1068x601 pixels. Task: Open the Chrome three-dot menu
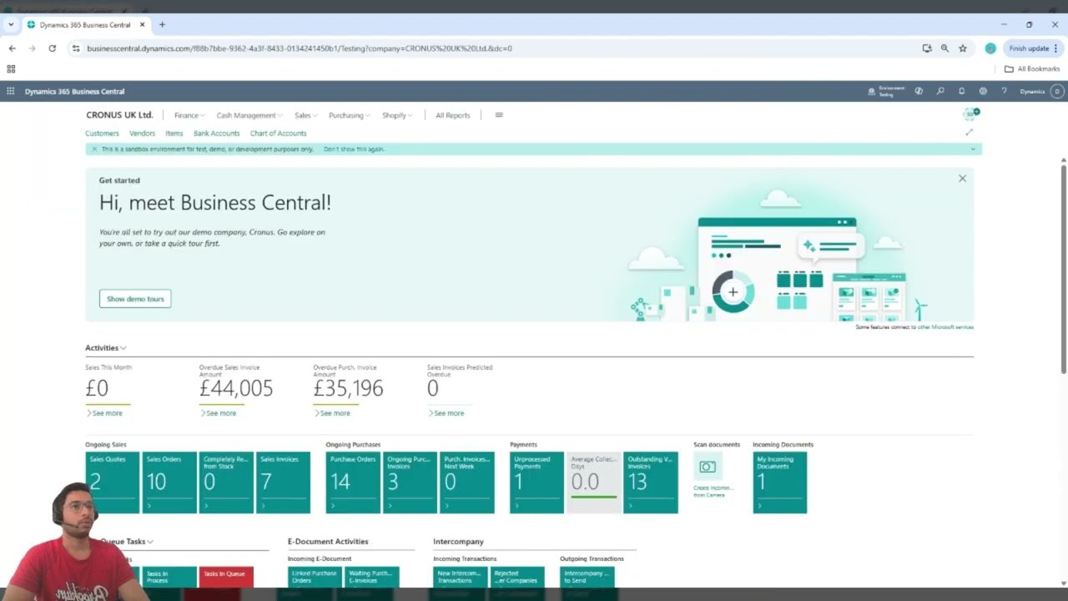tap(1055, 48)
